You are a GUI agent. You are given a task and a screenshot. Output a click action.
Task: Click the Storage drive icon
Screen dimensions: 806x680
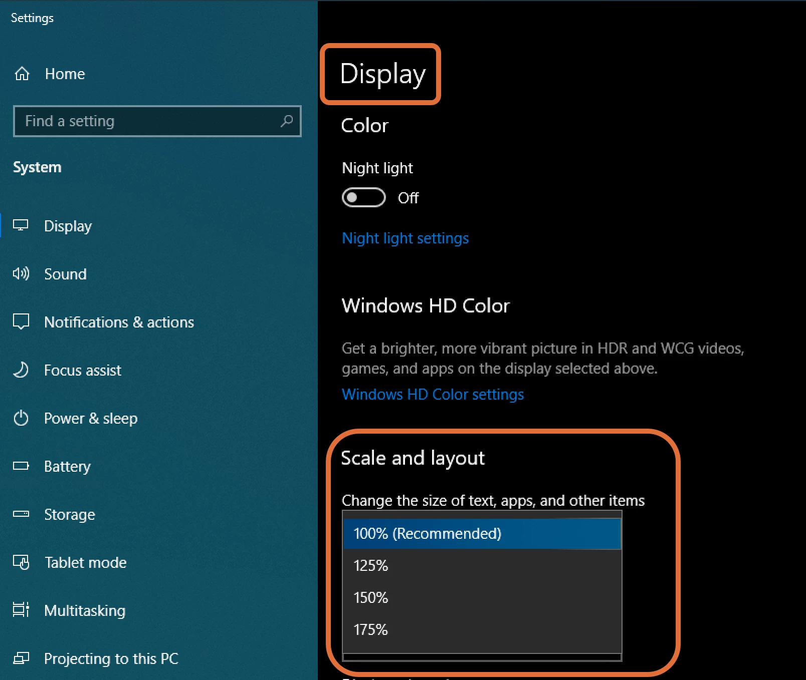(21, 514)
